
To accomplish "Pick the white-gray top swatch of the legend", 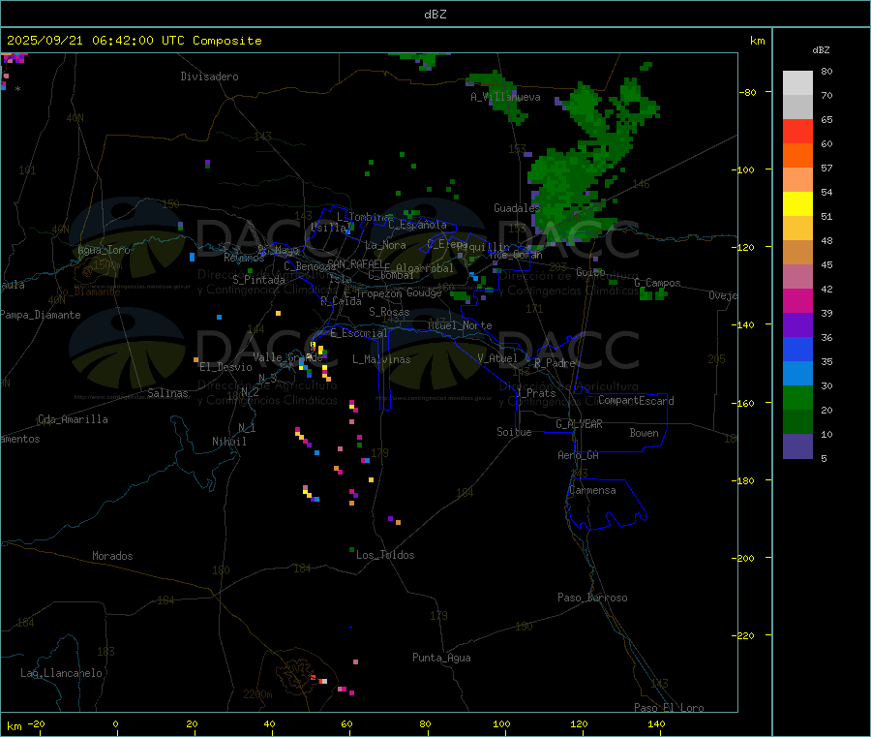I will point(797,83).
